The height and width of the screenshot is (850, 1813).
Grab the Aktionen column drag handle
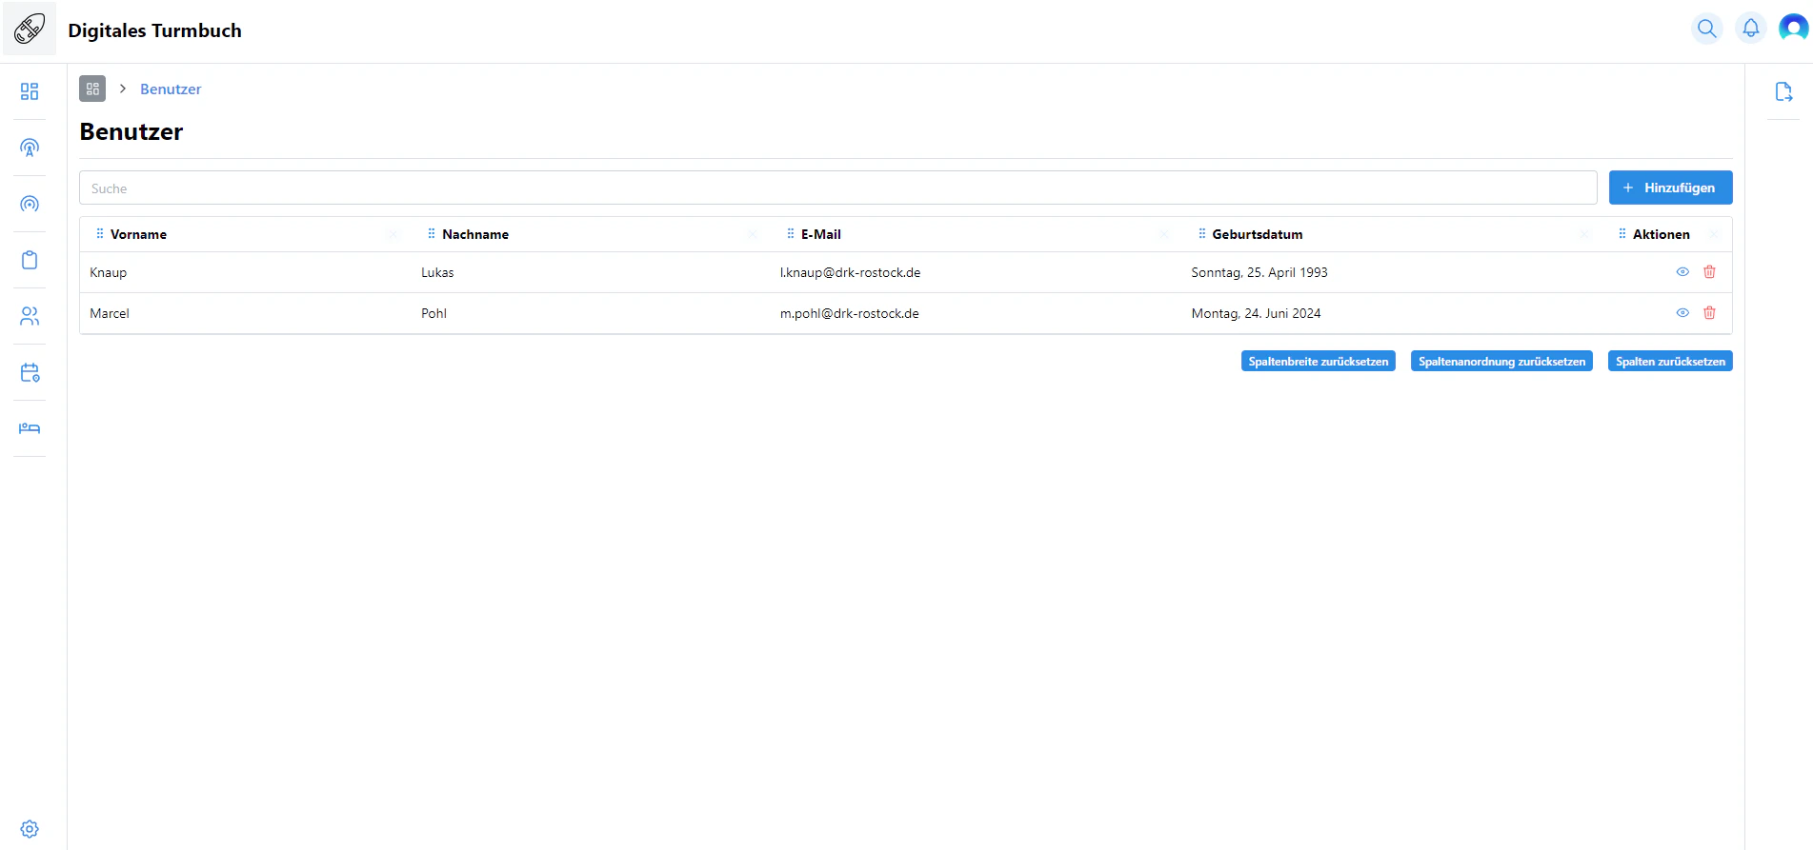[1622, 234]
